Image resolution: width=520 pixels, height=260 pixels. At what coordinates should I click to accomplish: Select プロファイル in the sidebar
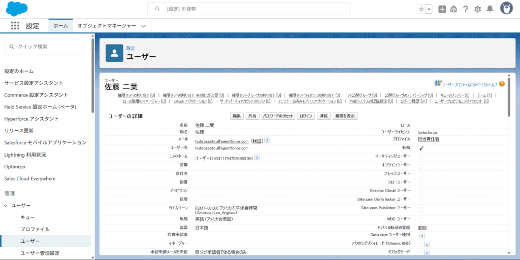coord(35,229)
